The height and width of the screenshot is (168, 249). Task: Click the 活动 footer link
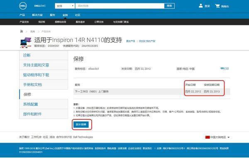coord(52,137)
